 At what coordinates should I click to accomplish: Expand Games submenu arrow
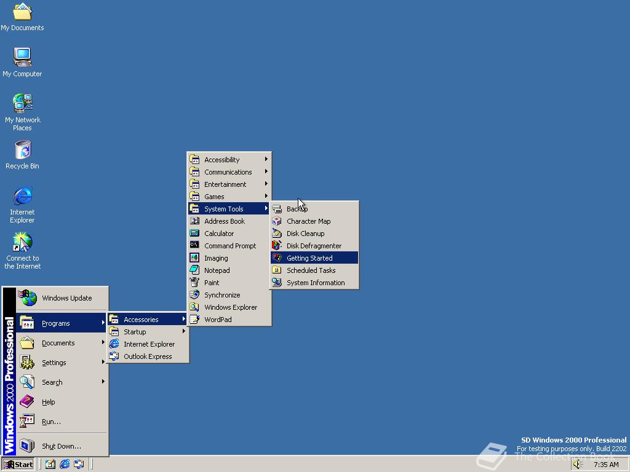tap(266, 196)
